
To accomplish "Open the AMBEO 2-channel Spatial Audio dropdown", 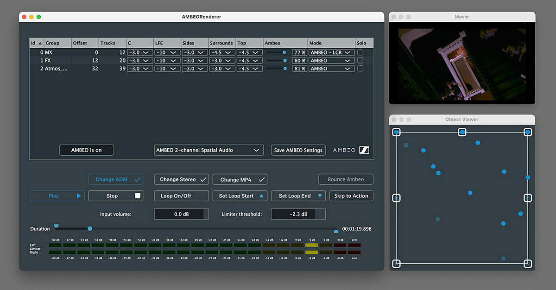I will (208, 150).
